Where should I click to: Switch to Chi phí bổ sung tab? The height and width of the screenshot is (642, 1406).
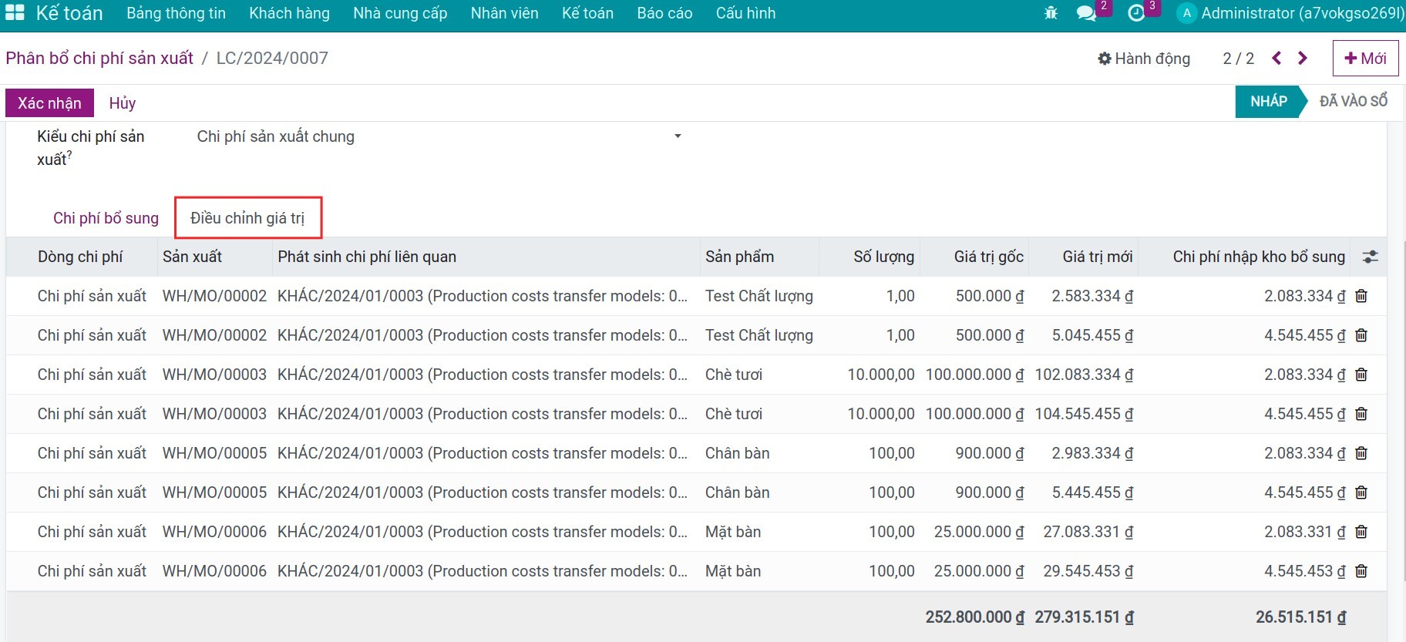pos(106,218)
